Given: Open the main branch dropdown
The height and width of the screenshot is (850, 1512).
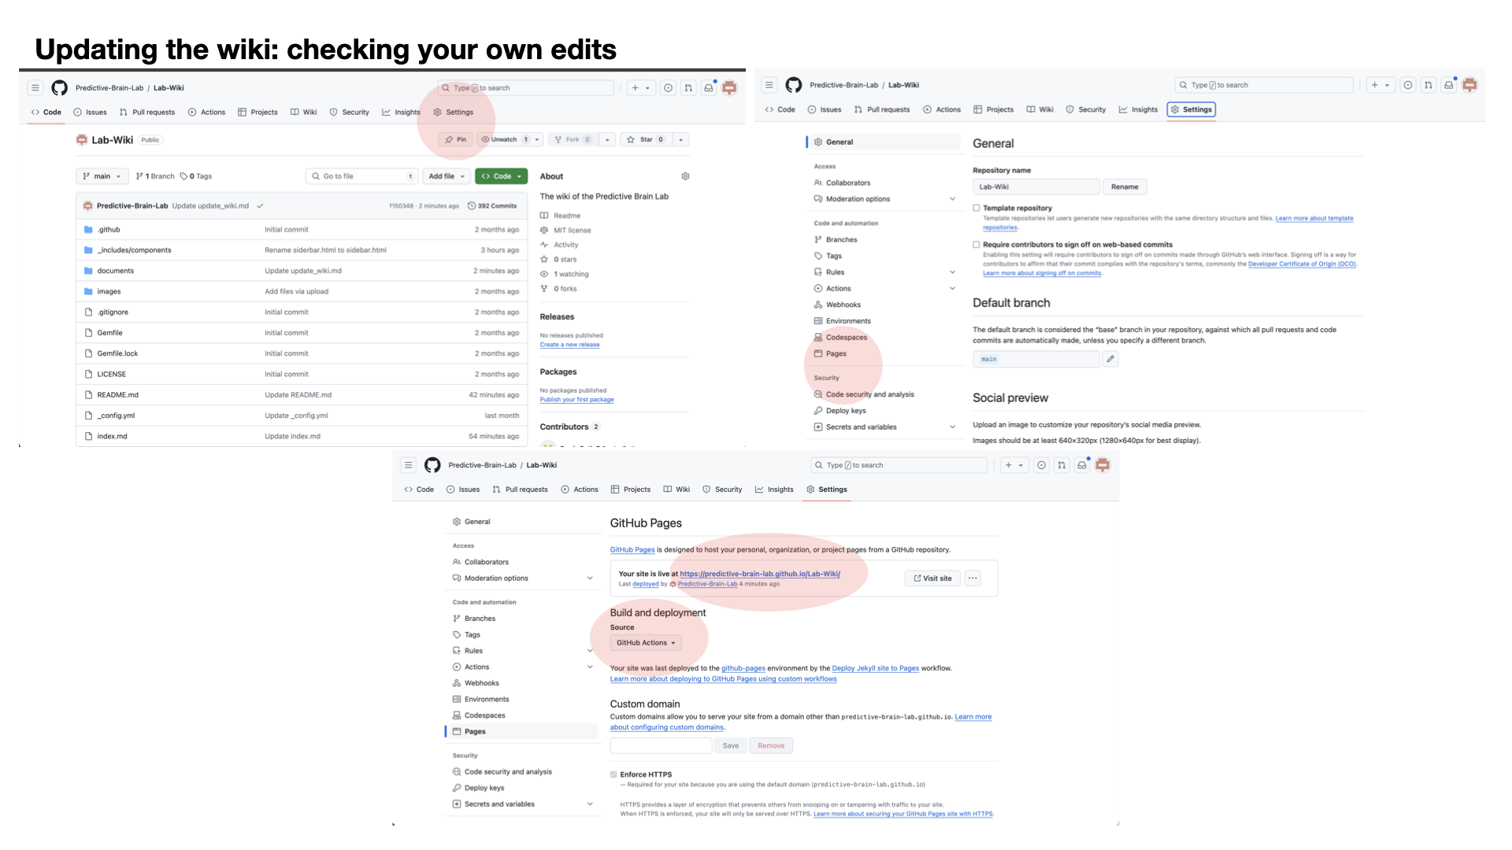Looking at the screenshot, I should point(102,176).
